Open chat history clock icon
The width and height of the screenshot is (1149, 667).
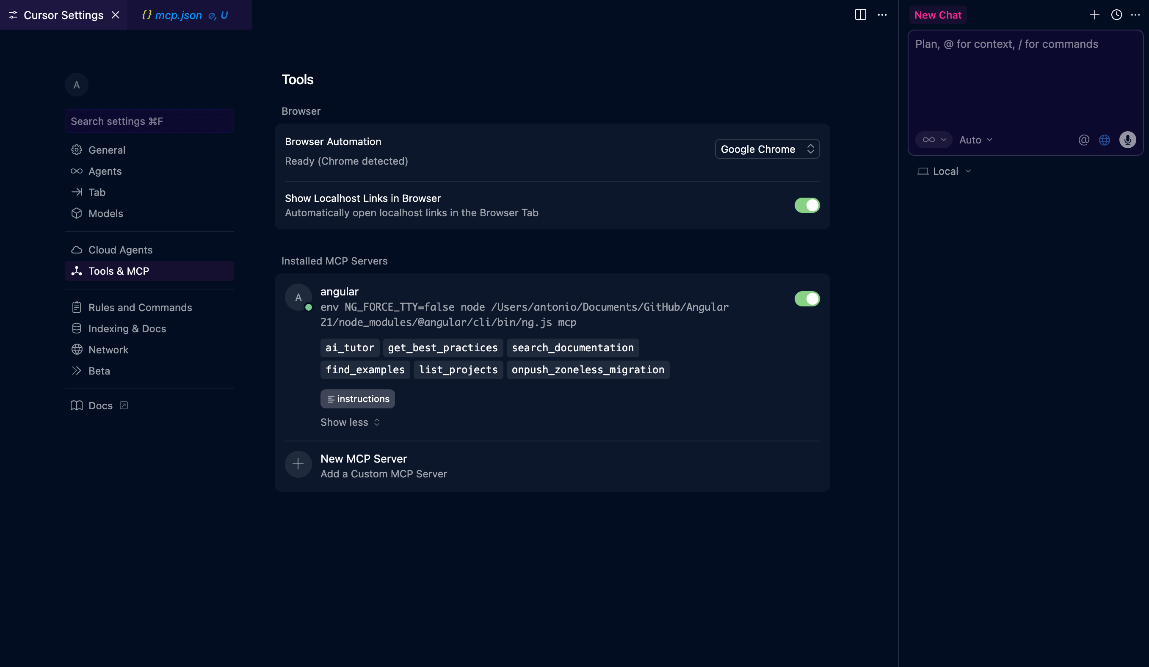1116,14
